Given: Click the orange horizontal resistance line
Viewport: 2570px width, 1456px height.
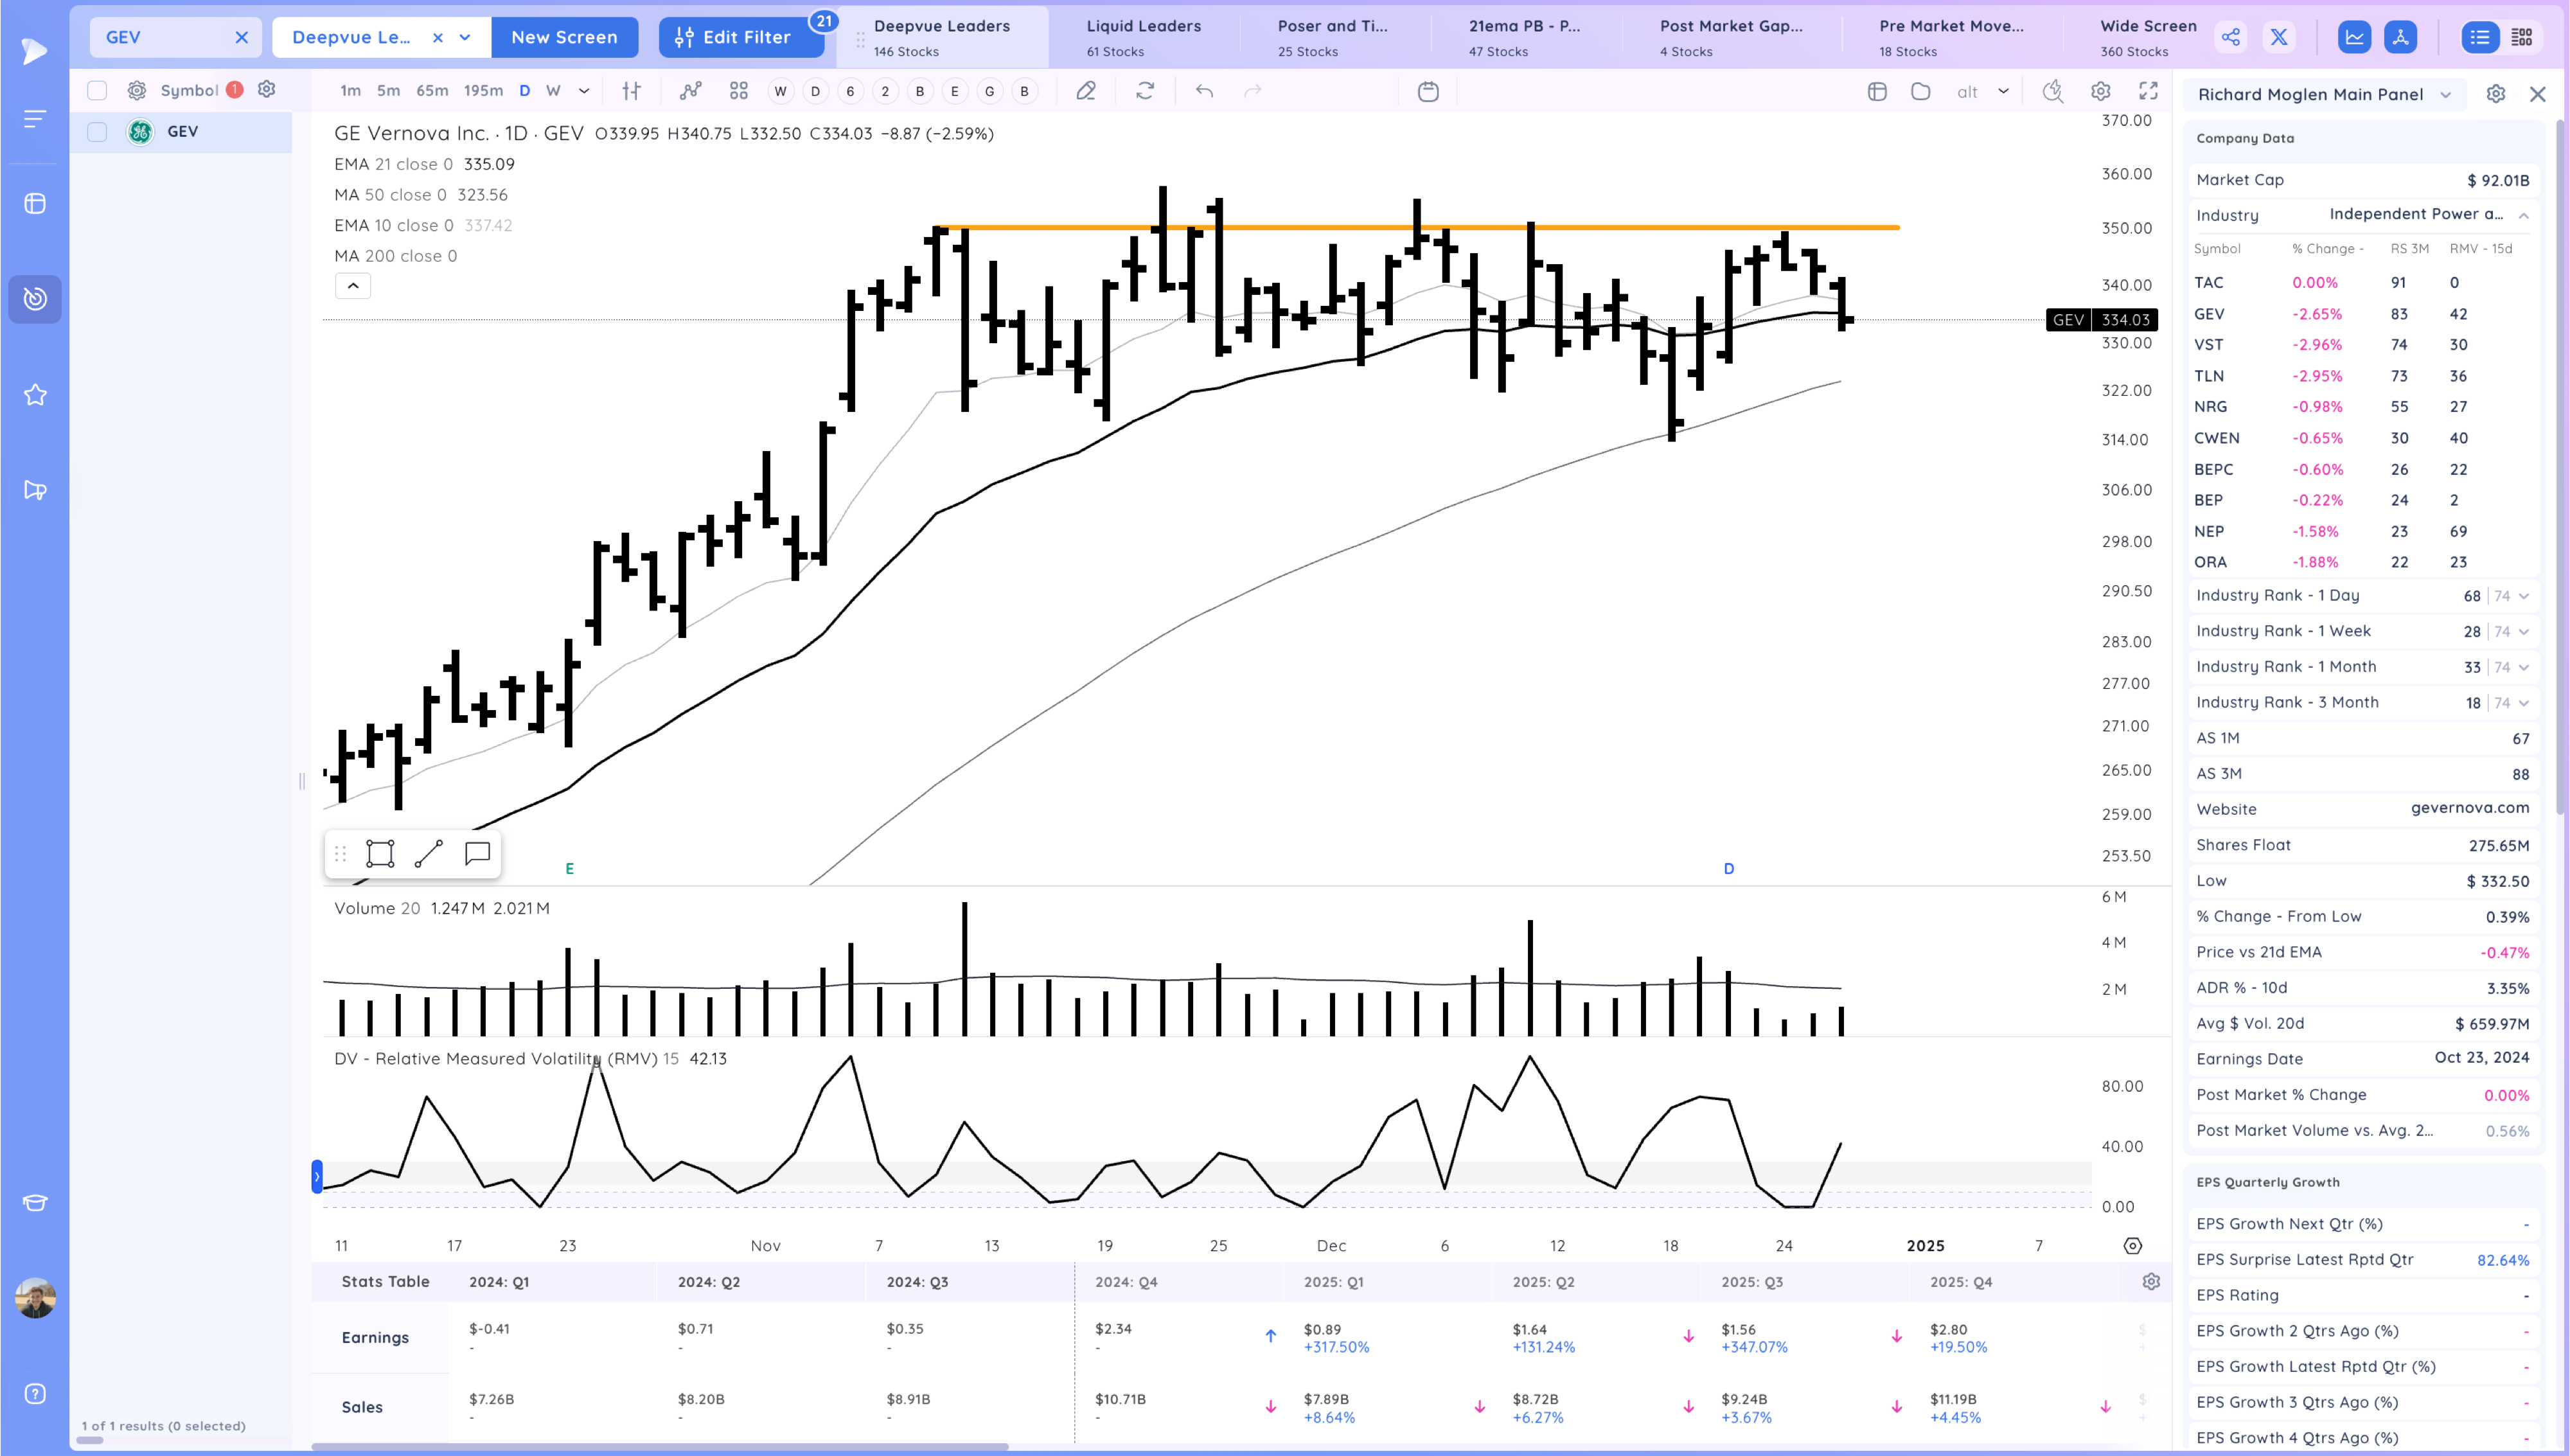Looking at the screenshot, I should click(1649, 227).
